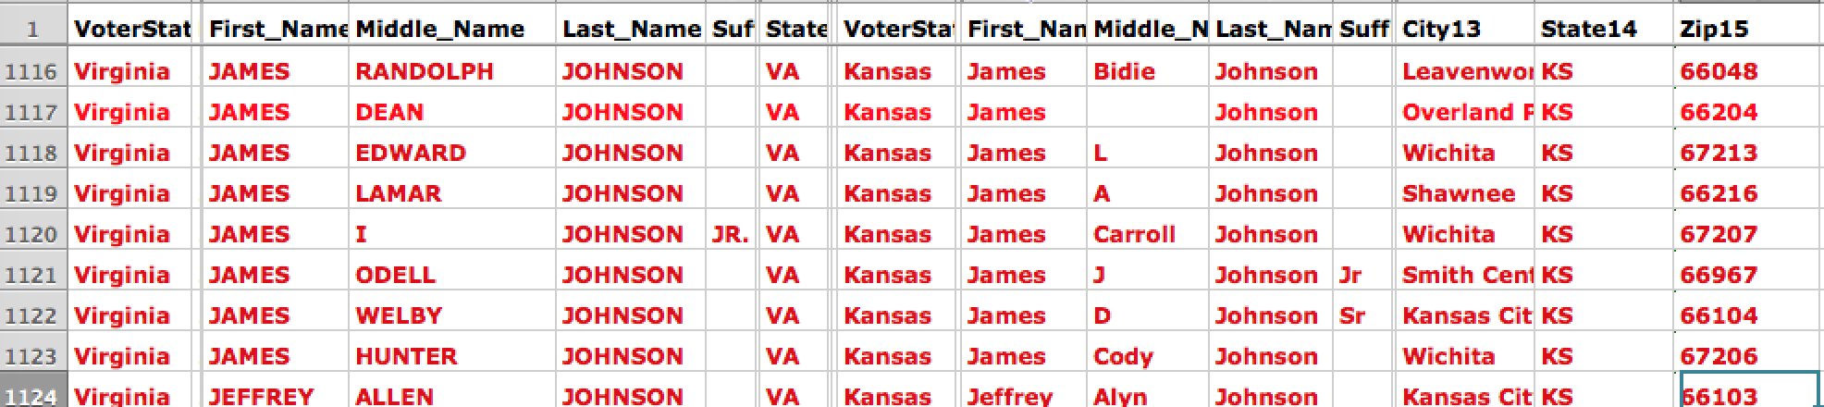Image resolution: width=1824 pixels, height=407 pixels.
Task: Select the cell containing RANDOLPH
Action: 425,71
